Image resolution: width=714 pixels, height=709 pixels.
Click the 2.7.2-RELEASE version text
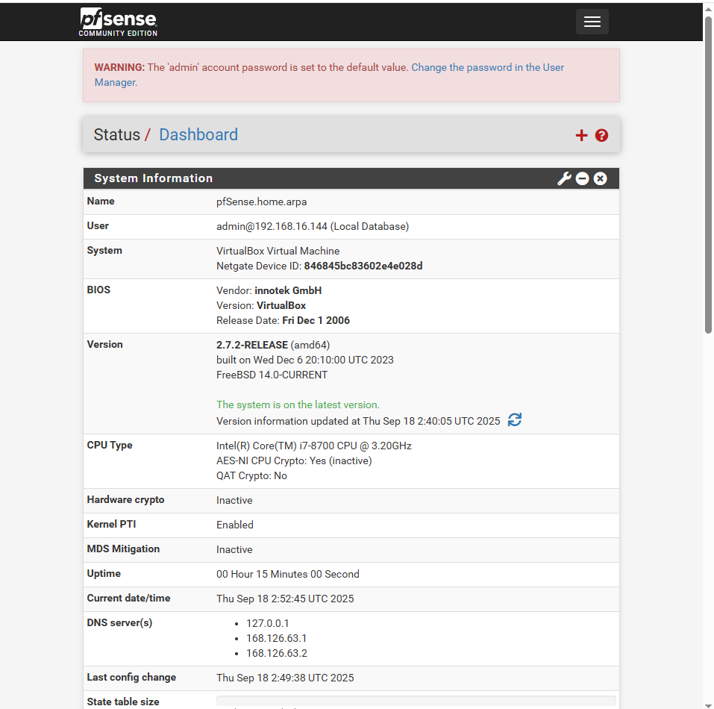coord(252,345)
